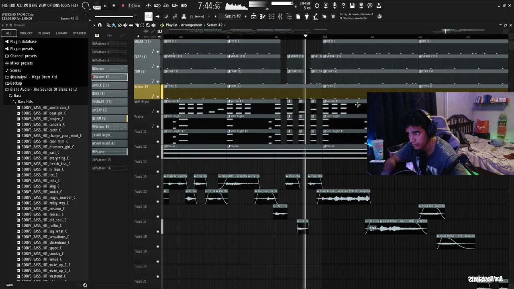514x289 pixels.
Task: Mute the TOM (6) track
Action: coord(158,81)
